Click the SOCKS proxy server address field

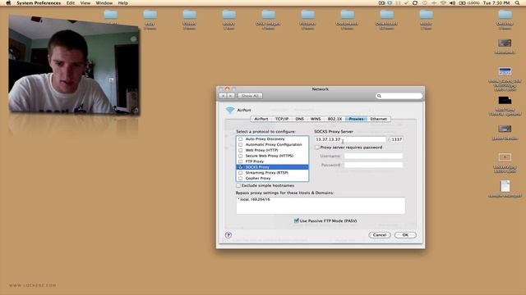click(350, 139)
